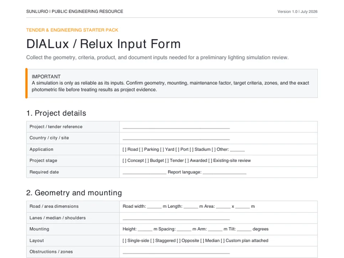Viewport: 344px width, 258px height.
Task: Click the 'Application' row label
Action: point(42,149)
